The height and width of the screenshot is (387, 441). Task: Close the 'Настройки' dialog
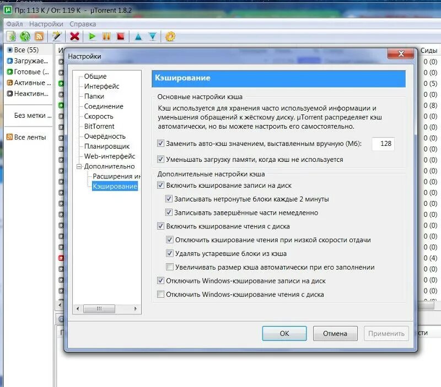(401, 53)
